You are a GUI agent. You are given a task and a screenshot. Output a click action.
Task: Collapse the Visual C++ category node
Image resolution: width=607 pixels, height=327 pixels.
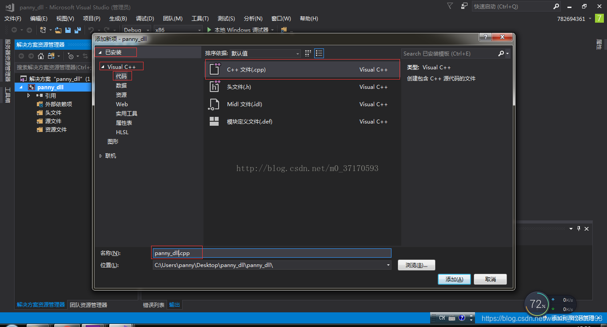(x=103, y=67)
